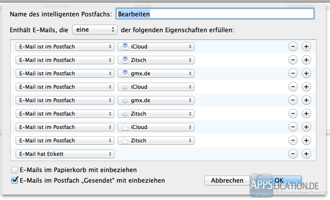This screenshot has width=330, height=200.
Task: Add a rule after iCloud sent-mailbox row
Action: 306,87
